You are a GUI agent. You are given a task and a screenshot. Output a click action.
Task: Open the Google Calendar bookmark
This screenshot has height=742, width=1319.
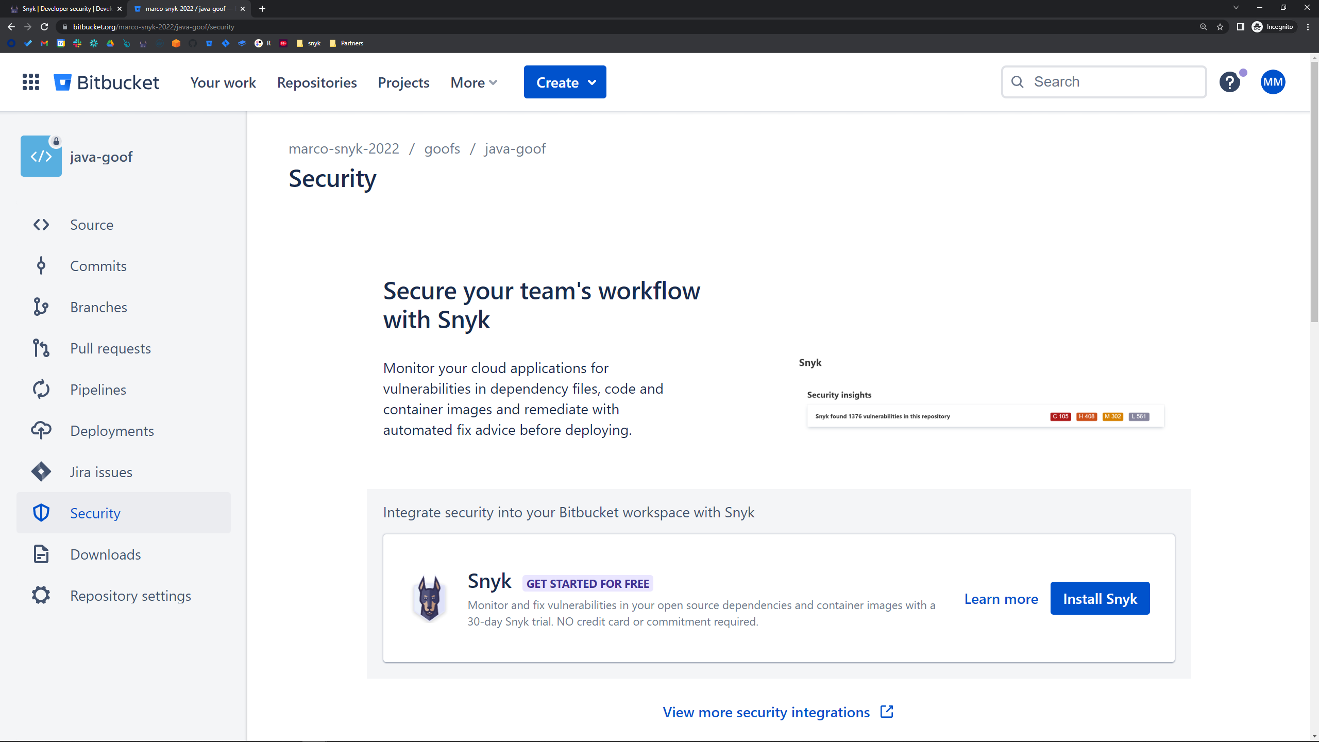(x=61, y=43)
